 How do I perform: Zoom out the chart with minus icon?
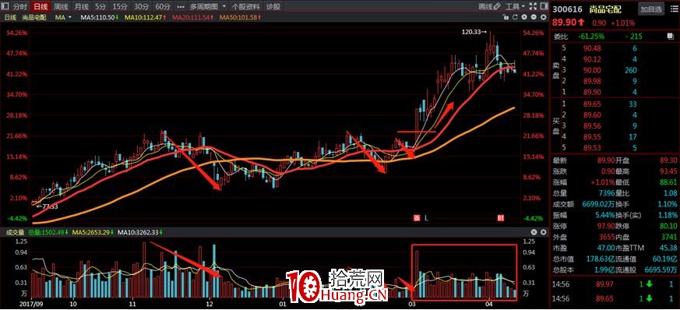pos(534,17)
